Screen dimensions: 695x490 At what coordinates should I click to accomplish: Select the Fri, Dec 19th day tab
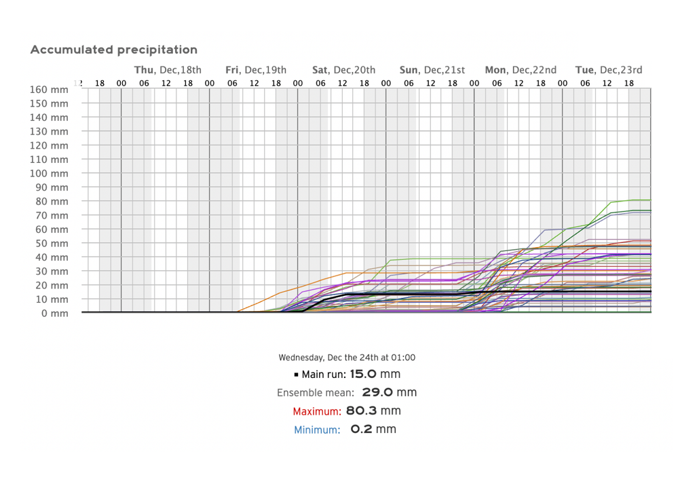[256, 69]
